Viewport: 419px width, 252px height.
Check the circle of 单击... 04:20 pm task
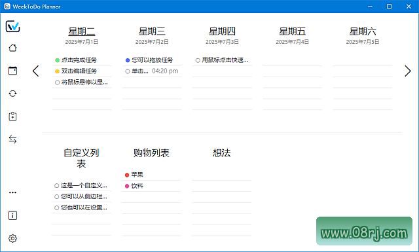tap(128, 71)
